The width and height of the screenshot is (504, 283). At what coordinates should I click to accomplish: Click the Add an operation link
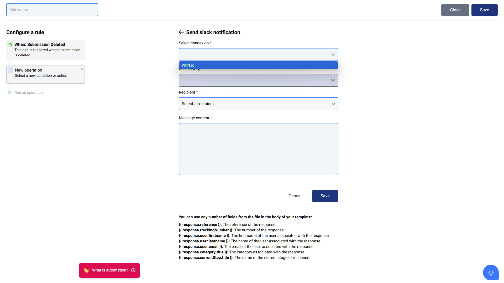(x=29, y=92)
